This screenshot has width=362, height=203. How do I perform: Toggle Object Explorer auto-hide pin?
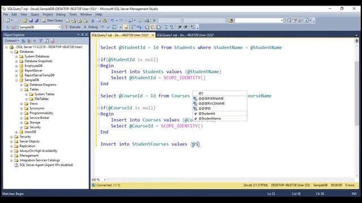(x=83, y=34)
